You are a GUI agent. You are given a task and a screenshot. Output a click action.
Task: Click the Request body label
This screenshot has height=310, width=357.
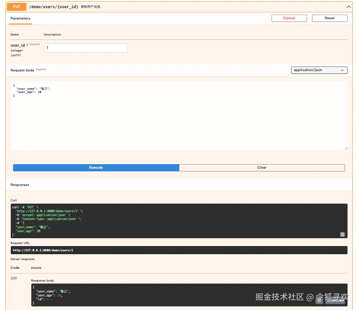[22, 70]
